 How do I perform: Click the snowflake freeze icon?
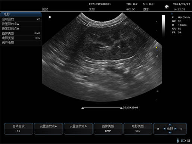[167, 7]
